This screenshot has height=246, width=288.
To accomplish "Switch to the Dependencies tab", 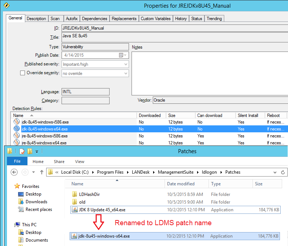I will coord(95,19).
